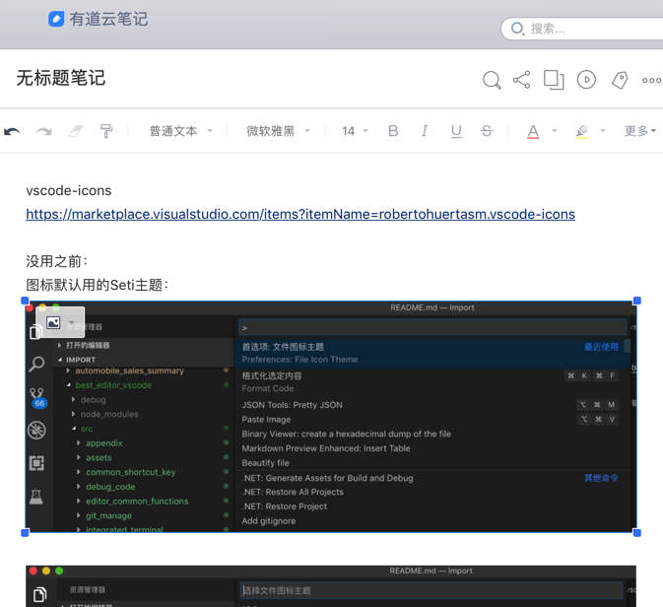Open the font size 14 dropdown
The width and height of the screenshot is (663, 607).
click(355, 131)
